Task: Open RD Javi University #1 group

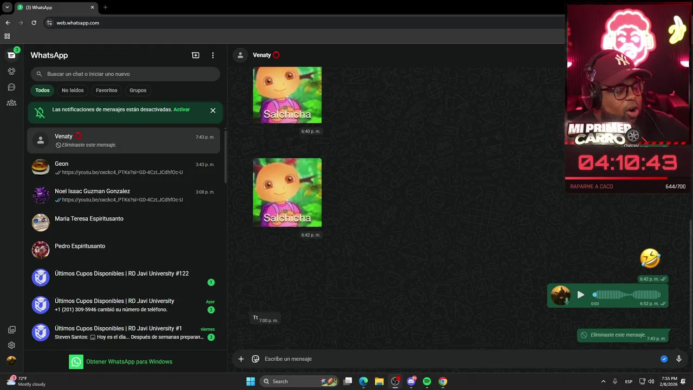Action: 124,333
